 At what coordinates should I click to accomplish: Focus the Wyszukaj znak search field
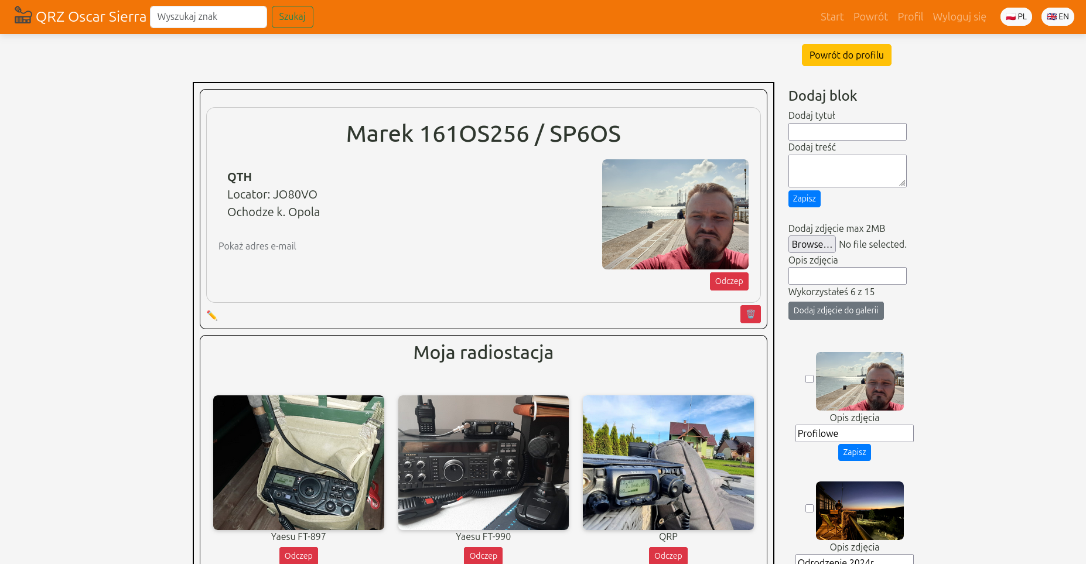pos(208,17)
